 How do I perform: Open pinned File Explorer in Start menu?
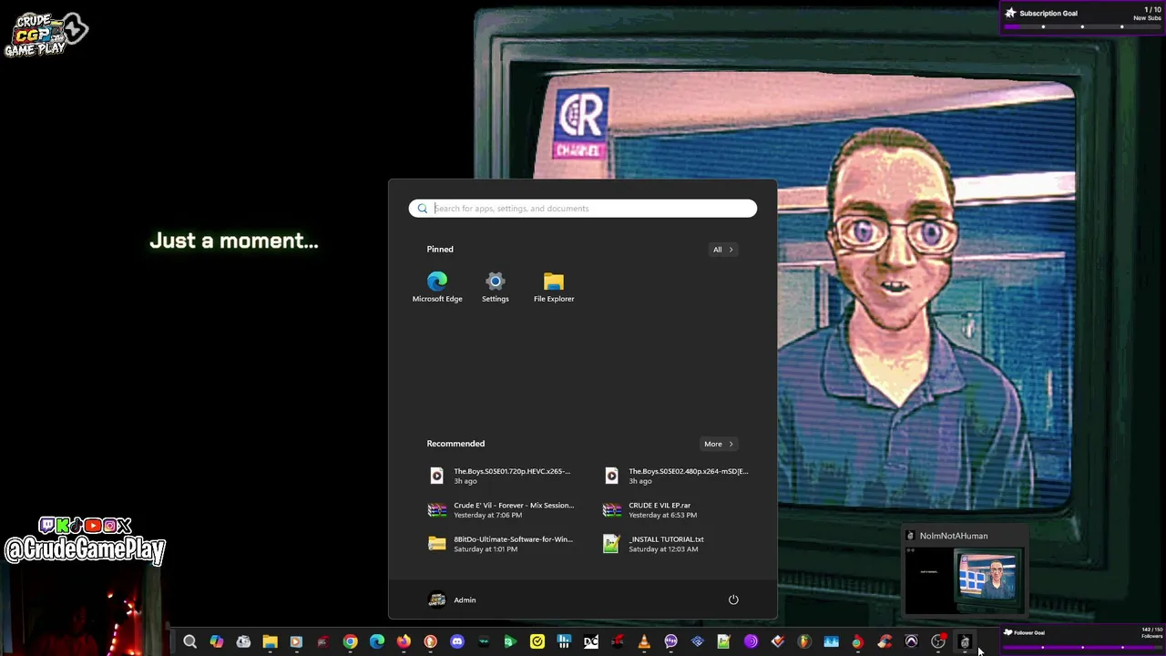[x=554, y=287]
